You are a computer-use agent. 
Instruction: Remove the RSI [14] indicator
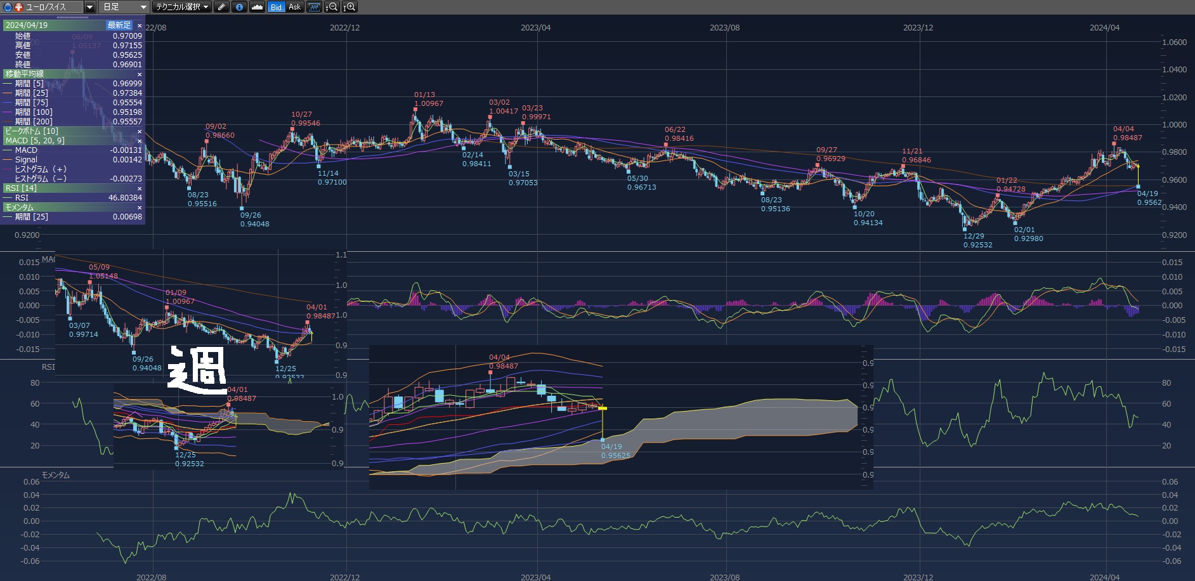(x=140, y=188)
